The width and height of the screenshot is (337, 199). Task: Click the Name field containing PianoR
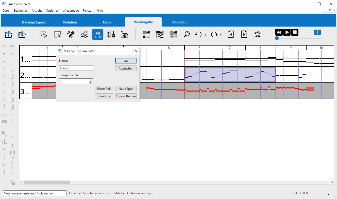point(76,68)
